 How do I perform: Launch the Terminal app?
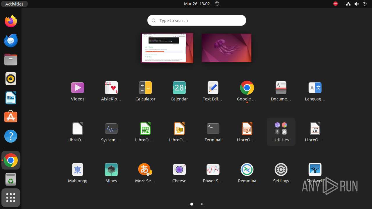[213, 132]
